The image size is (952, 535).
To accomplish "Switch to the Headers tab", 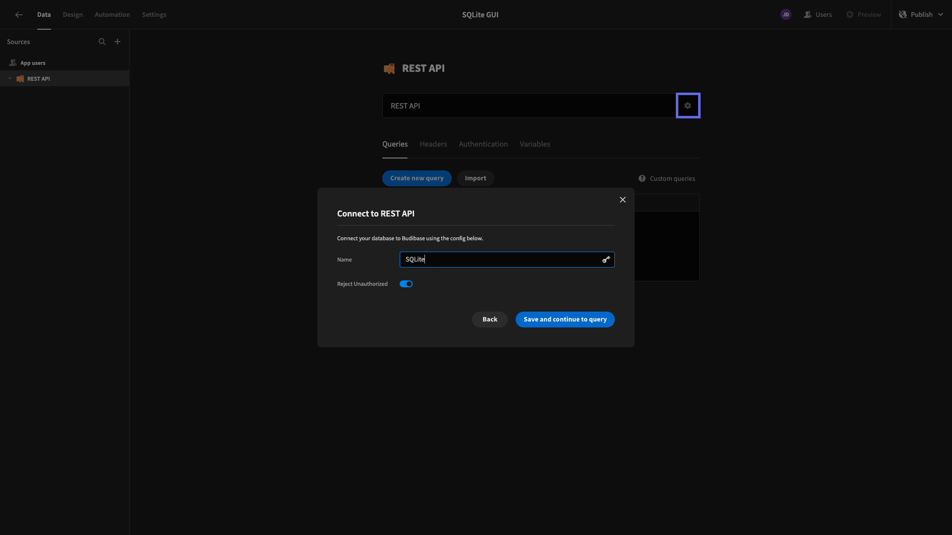I will point(433,144).
